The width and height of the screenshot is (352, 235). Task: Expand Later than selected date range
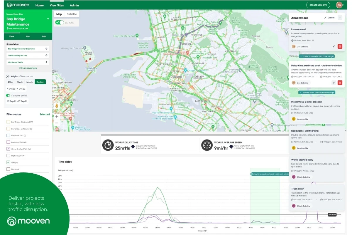317,56
